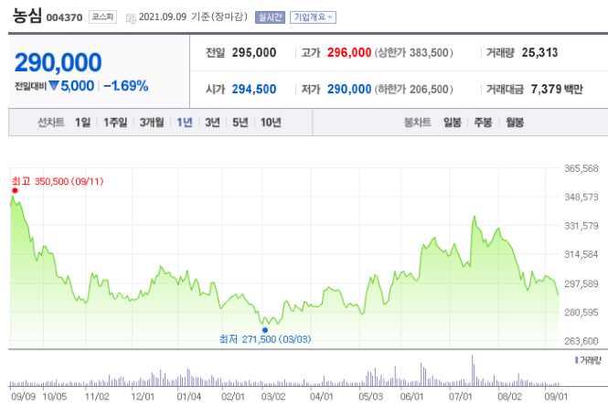Click the 09/09 date axis label
Image resolution: width=608 pixels, height=418 pixels.
(x=23, y=396)
